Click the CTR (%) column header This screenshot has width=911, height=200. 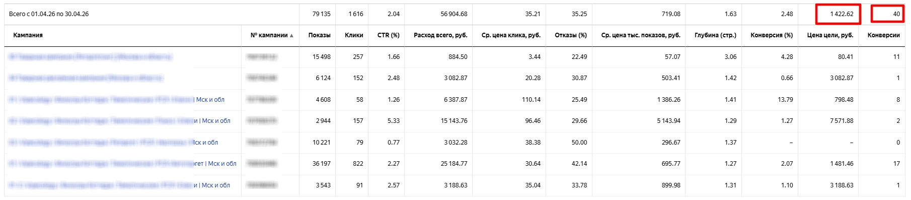389,35
